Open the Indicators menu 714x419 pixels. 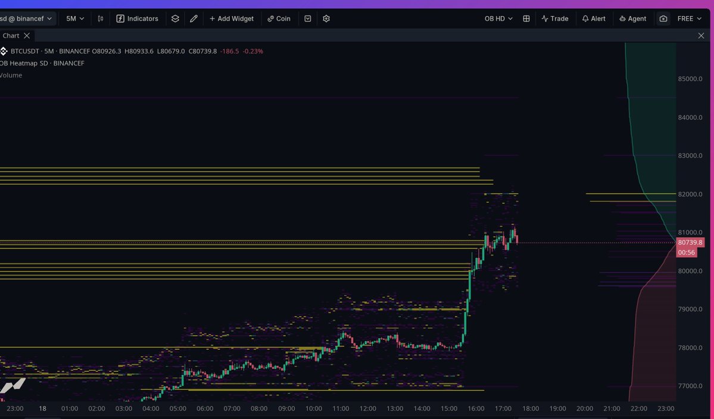pos(137,18)
